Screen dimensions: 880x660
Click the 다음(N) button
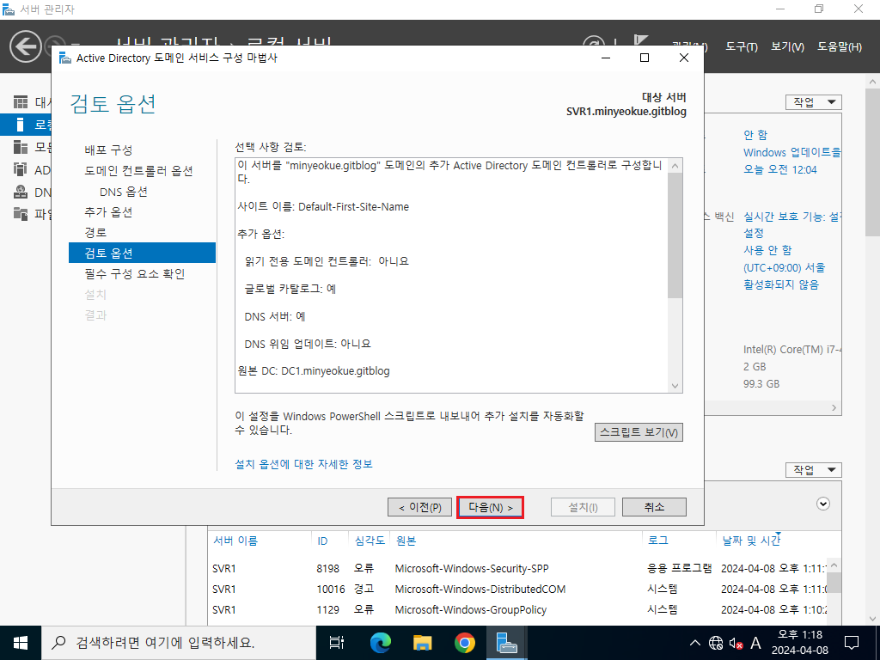(x=490, y=507)
